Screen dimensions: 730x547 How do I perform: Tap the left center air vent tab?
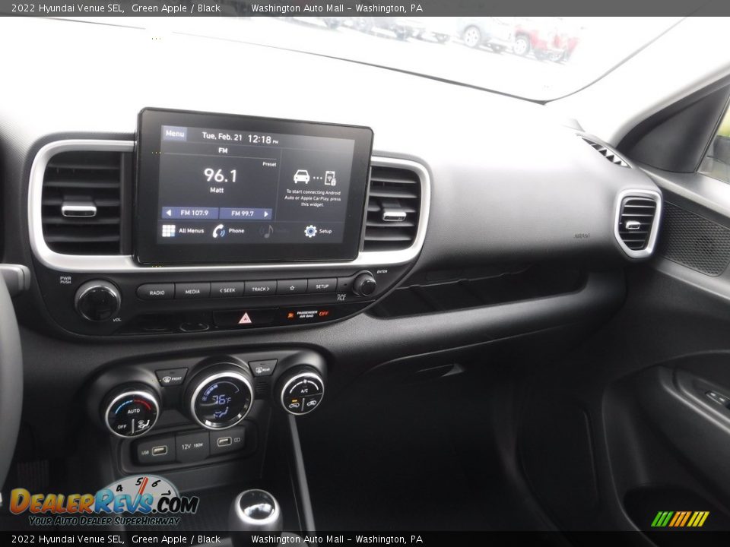(78, 210)
